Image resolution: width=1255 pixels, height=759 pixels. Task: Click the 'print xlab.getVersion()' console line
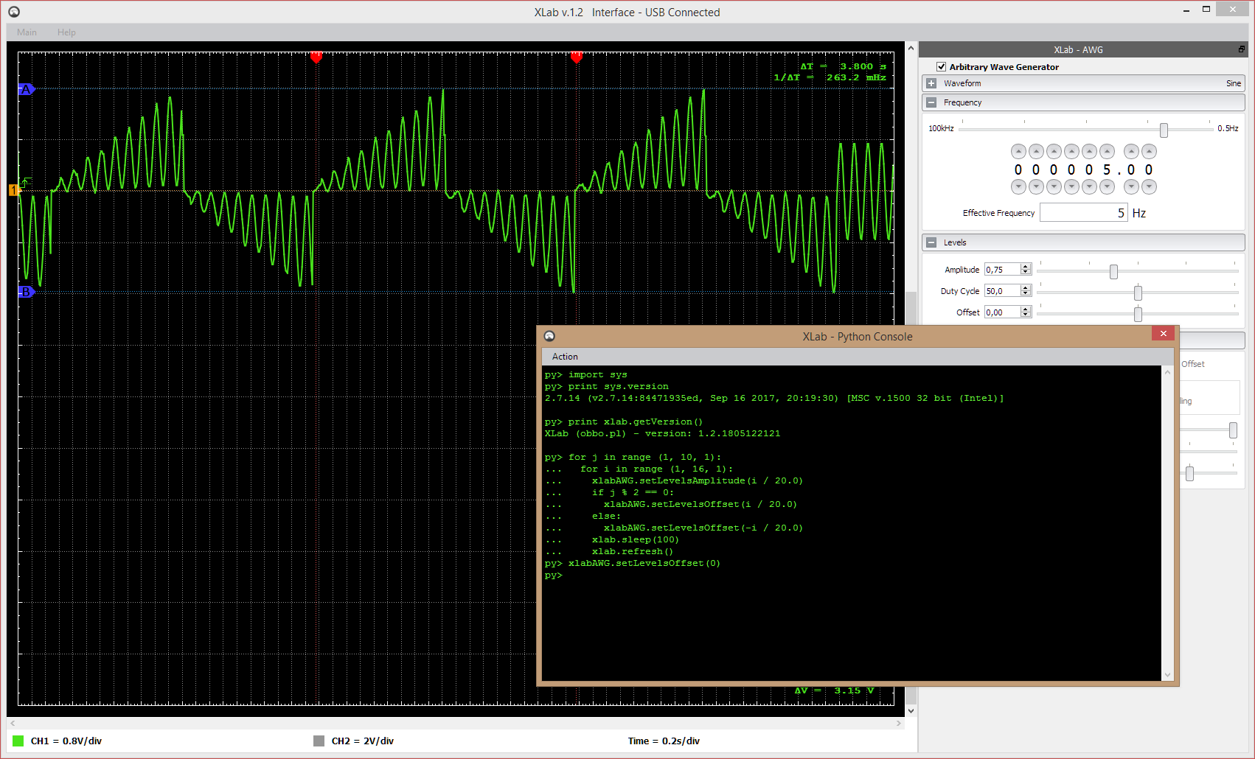[x=635, y=422]
